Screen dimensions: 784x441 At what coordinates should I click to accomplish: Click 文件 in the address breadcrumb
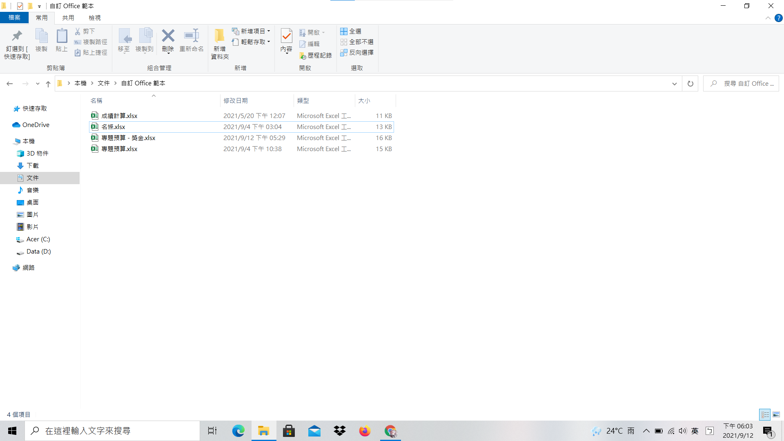pos(104,83)
